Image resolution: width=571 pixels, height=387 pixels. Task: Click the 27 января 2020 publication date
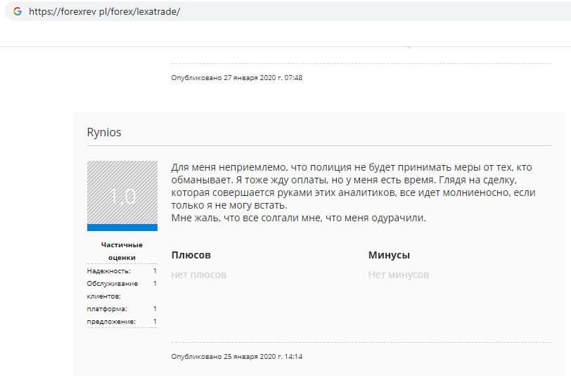237,77
